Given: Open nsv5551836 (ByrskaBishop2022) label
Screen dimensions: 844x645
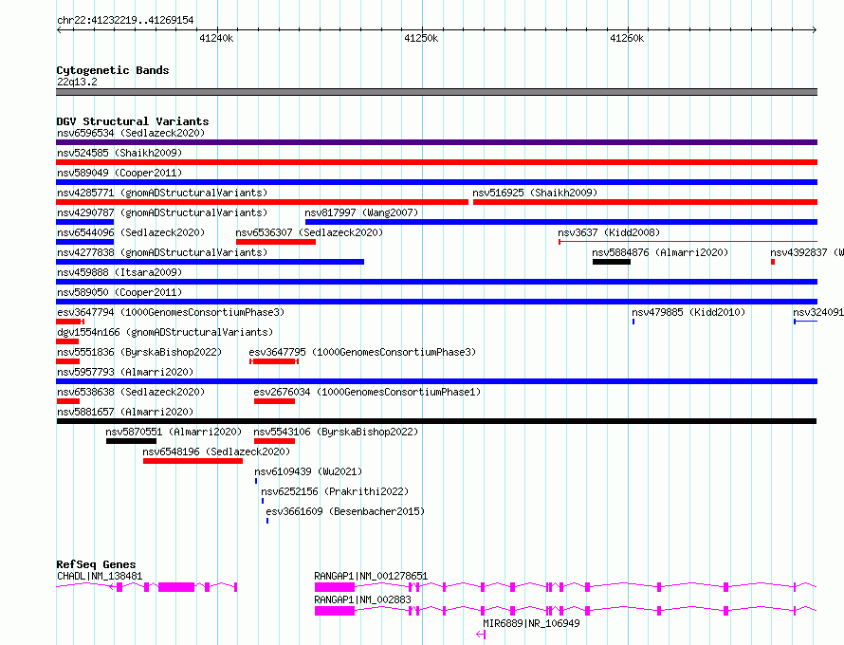Looking at the screenshot, I should 139,352.
